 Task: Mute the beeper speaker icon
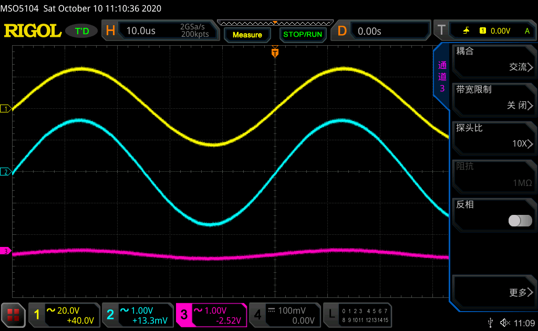point(505,322)
